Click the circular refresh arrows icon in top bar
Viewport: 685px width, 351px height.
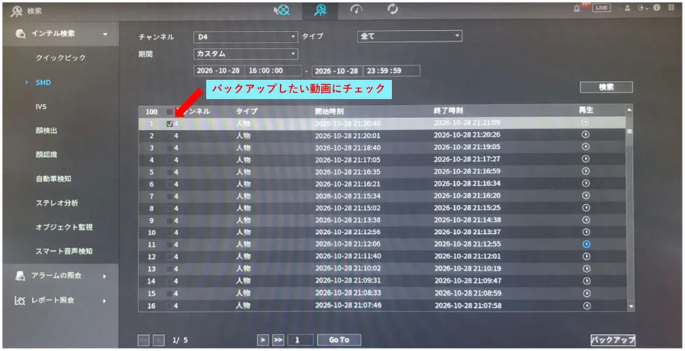pyautogui.click(x=393, y=9)
